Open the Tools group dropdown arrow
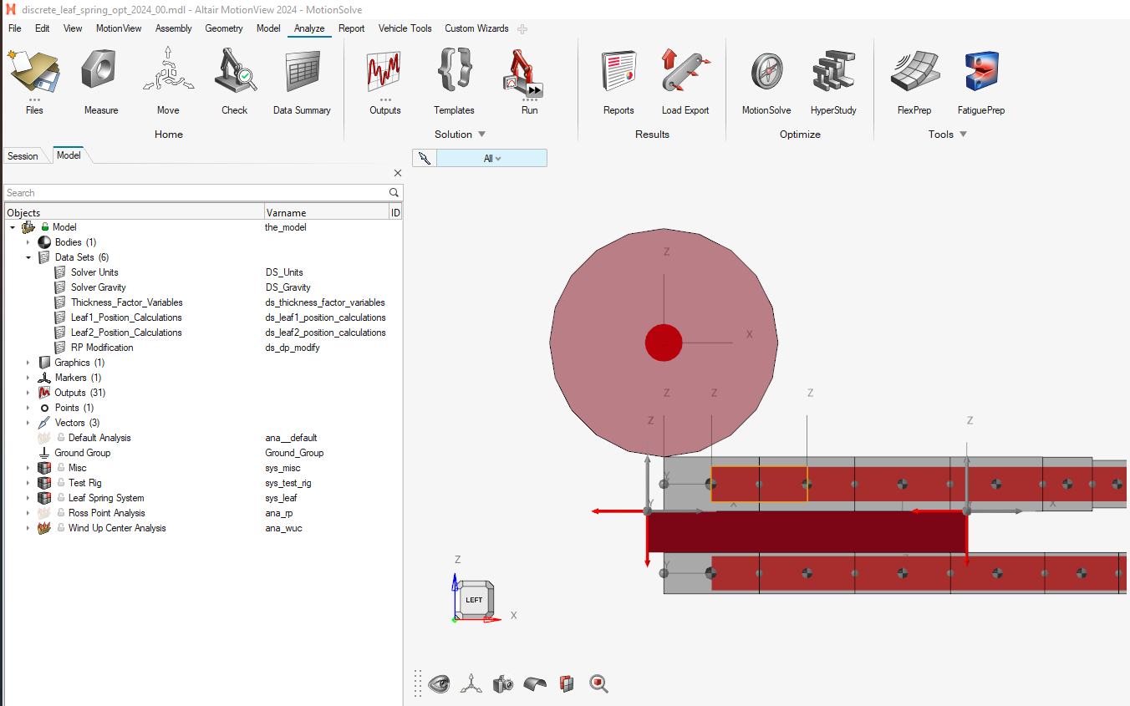 coord(963,135)
